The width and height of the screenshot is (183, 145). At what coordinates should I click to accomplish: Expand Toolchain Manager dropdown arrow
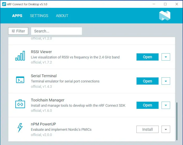[x=166, y=105]
